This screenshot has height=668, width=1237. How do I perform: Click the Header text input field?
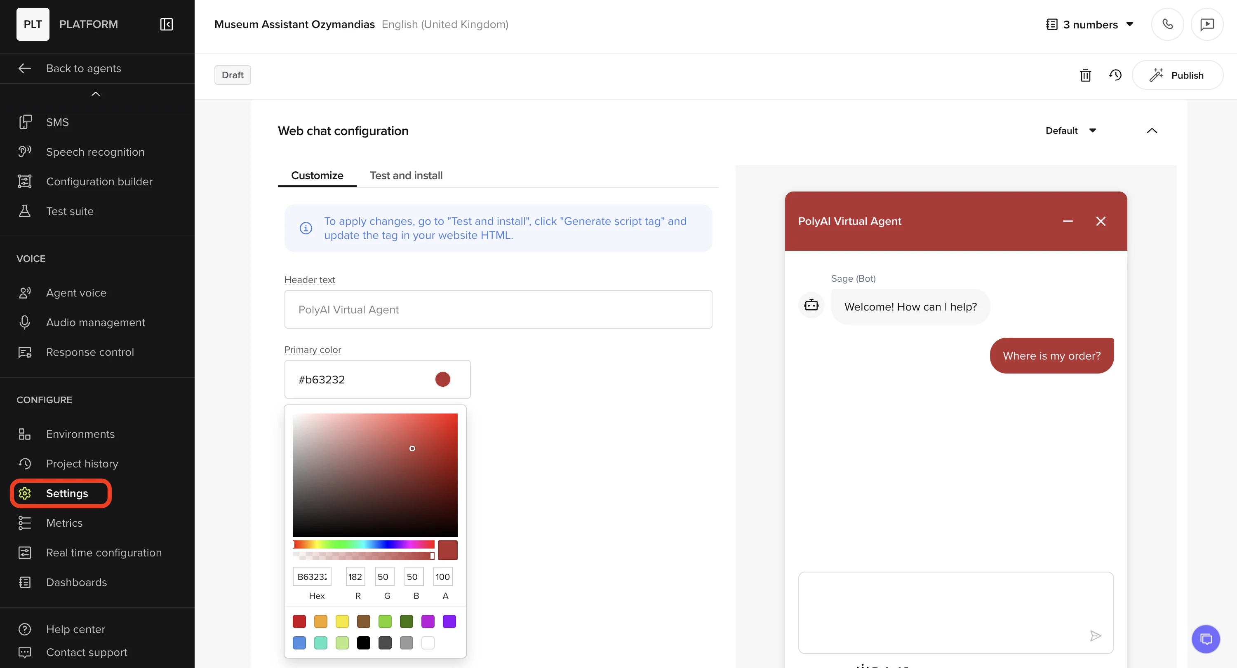(x=498, y=309)
